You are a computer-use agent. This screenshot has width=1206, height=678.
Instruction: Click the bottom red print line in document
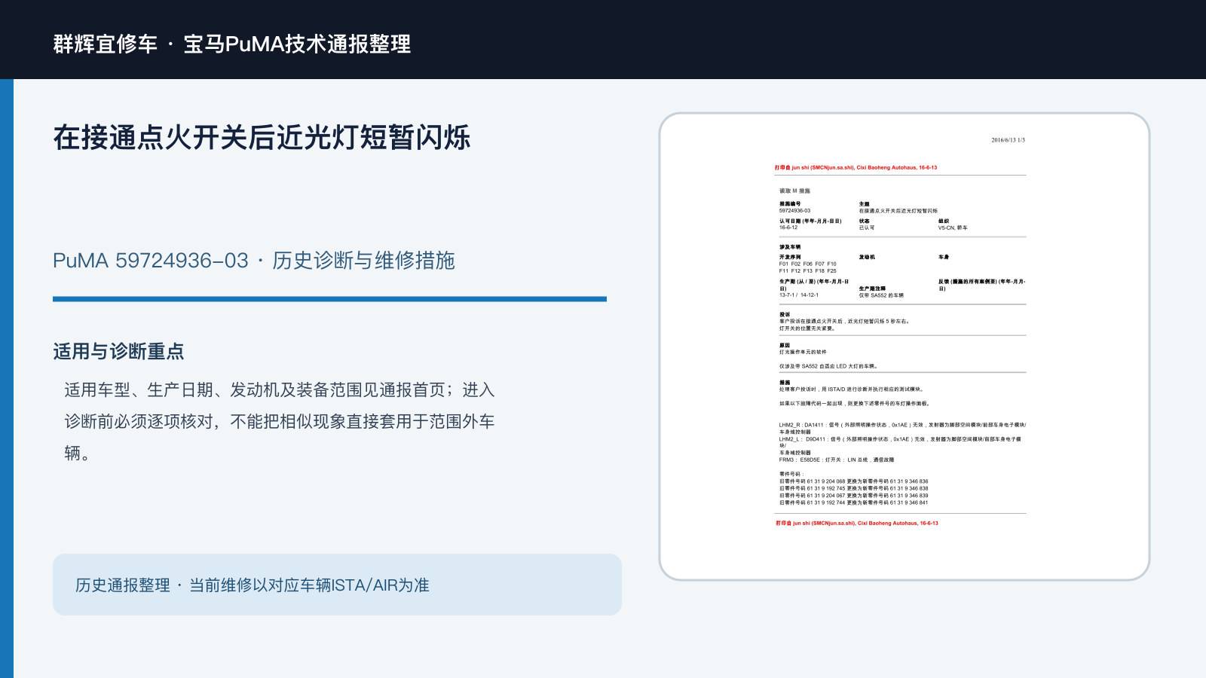(857, 523)
